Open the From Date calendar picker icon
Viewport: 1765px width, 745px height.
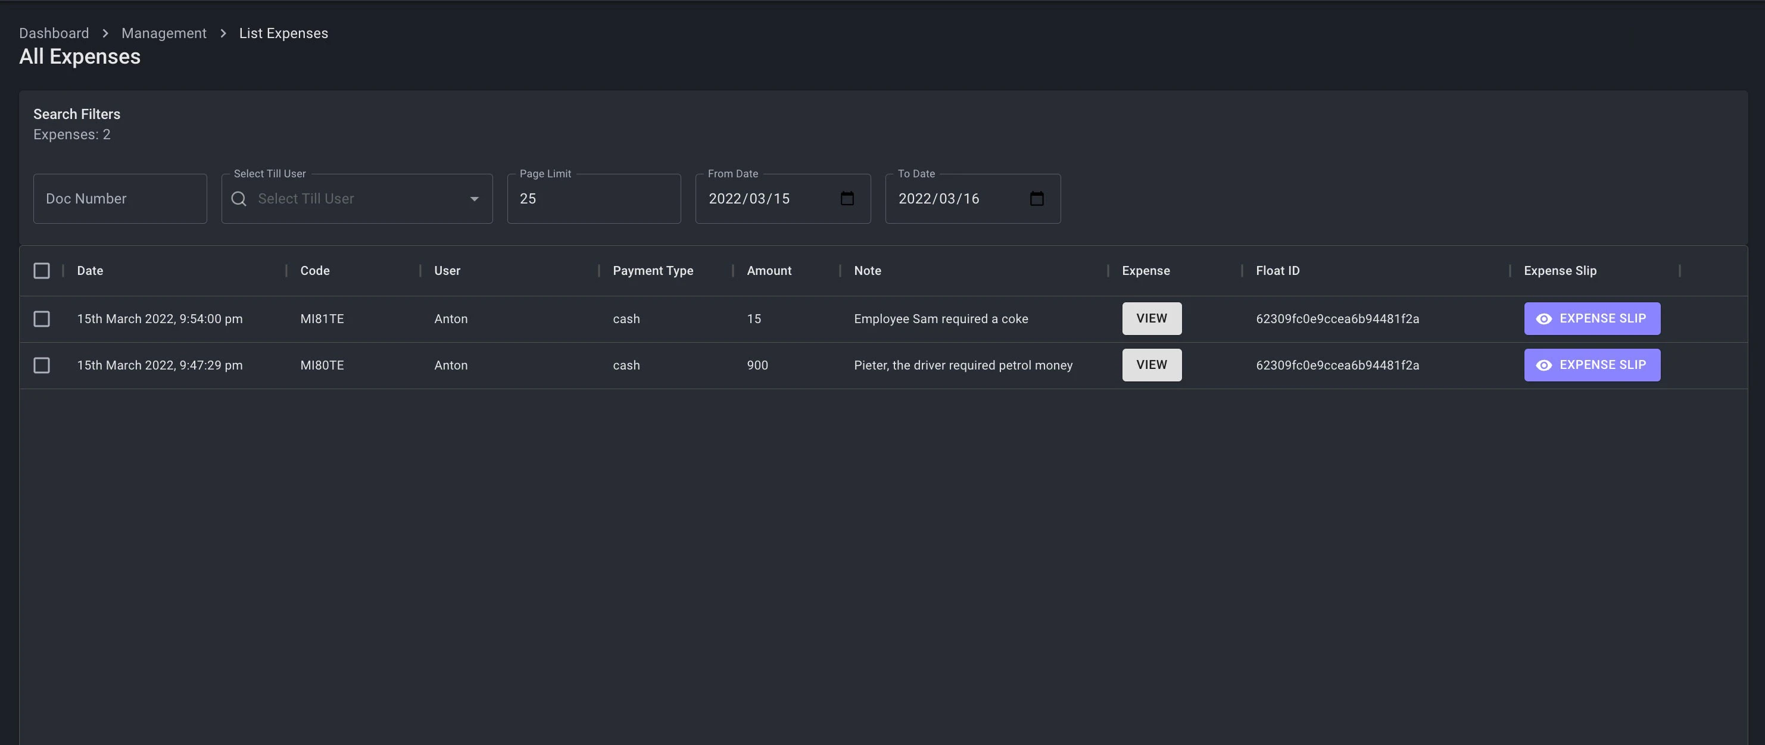pyautogui.click(x=847, y=199)
